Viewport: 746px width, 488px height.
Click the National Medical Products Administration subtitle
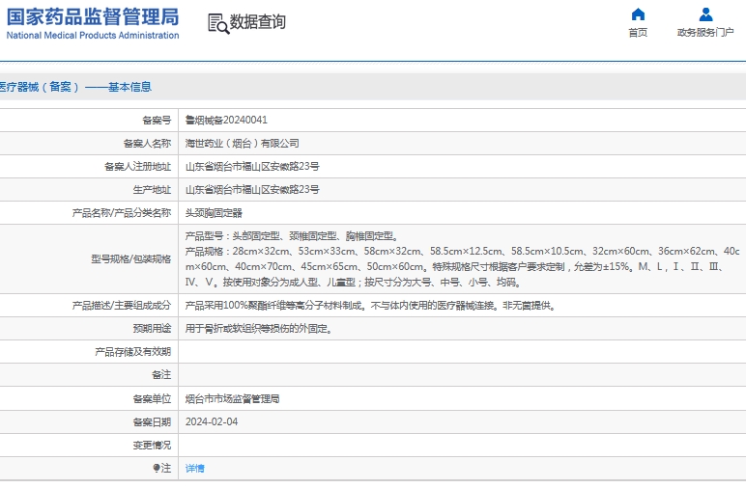[93, 36]
